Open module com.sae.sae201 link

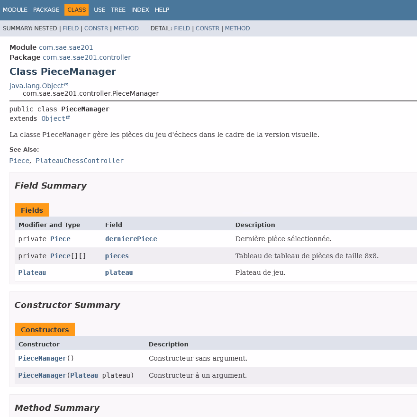(x=66, y=47)
